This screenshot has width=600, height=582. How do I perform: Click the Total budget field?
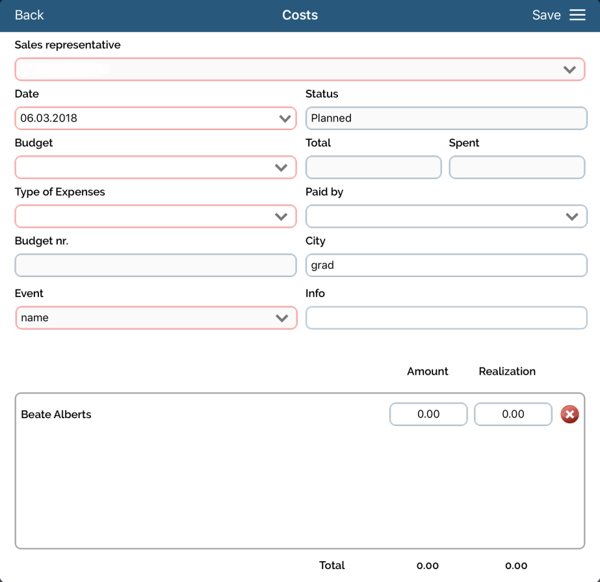tap(373, 167)
